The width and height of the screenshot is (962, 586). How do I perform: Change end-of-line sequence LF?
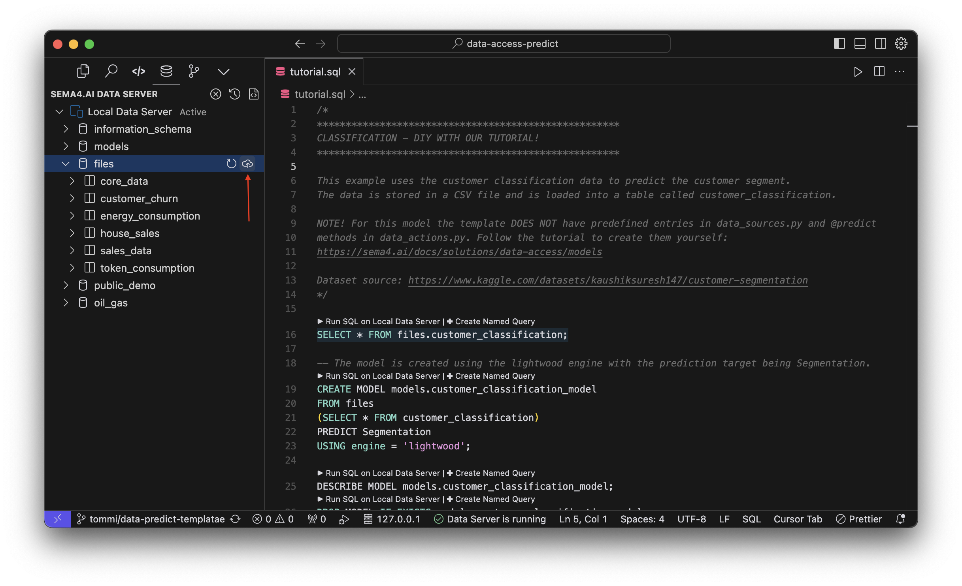(x=724, y=519)
